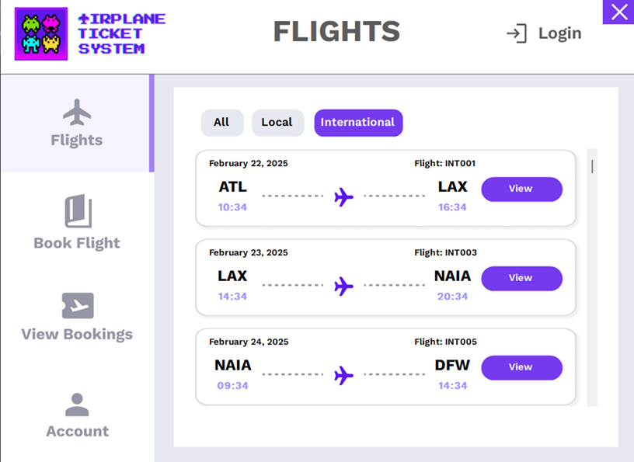The image size is (634, 462).
Task: Click the Flights airplane sidebar icon
Action: [x=77, y=112]
